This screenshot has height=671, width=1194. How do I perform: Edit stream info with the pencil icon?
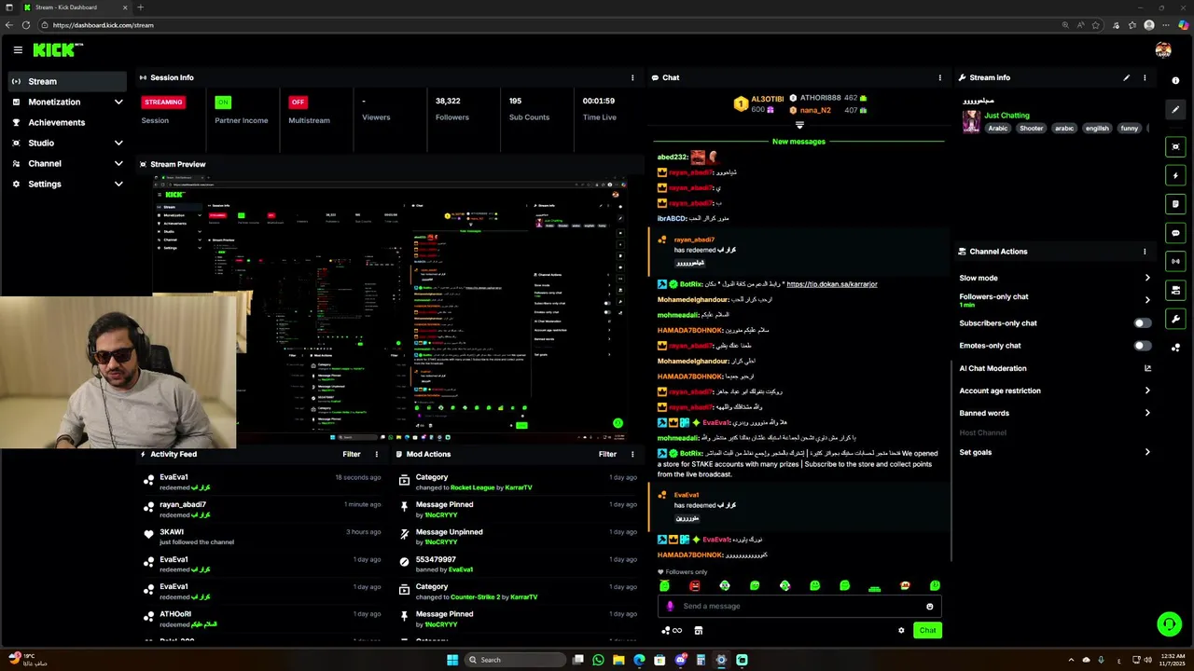[1126, 77]
